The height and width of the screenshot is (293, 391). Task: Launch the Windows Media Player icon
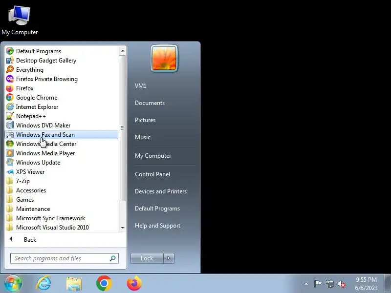click(10, 153)
